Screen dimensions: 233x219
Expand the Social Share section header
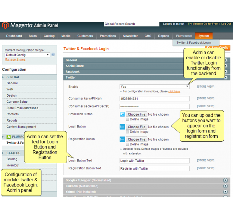coord(147,66)
